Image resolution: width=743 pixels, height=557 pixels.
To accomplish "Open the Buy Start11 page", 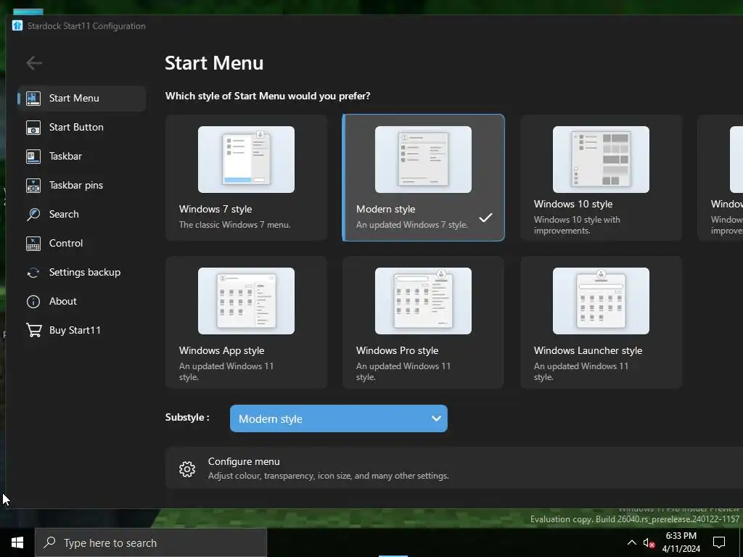I will click(81, 330).
